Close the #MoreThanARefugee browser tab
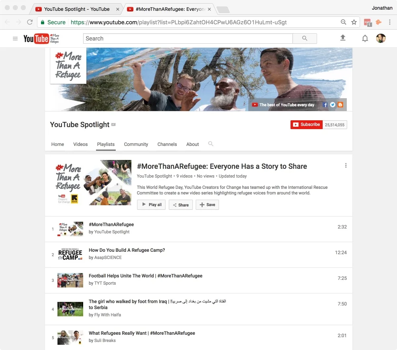 point(209,9)
